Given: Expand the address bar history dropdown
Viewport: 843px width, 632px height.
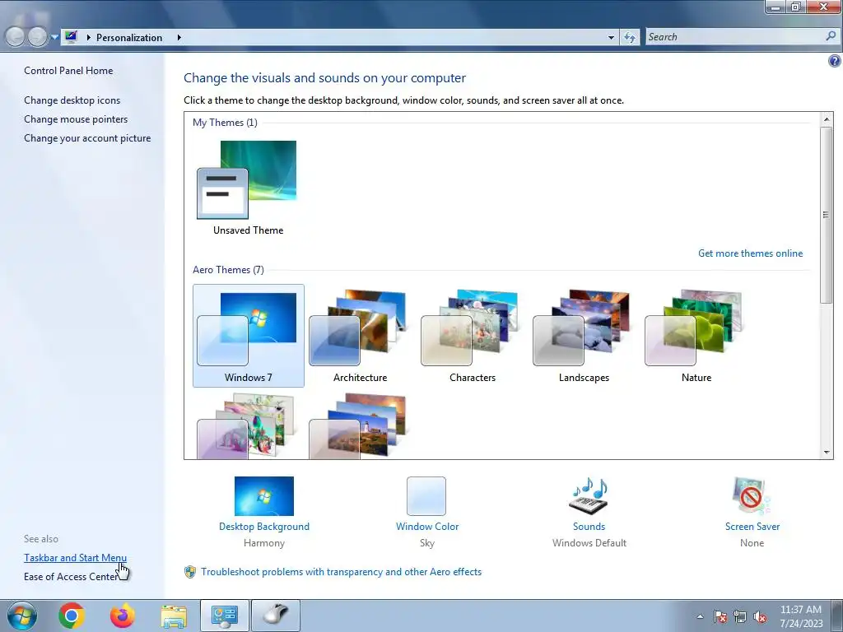Looking at the screenshot, I should (611, 38).
